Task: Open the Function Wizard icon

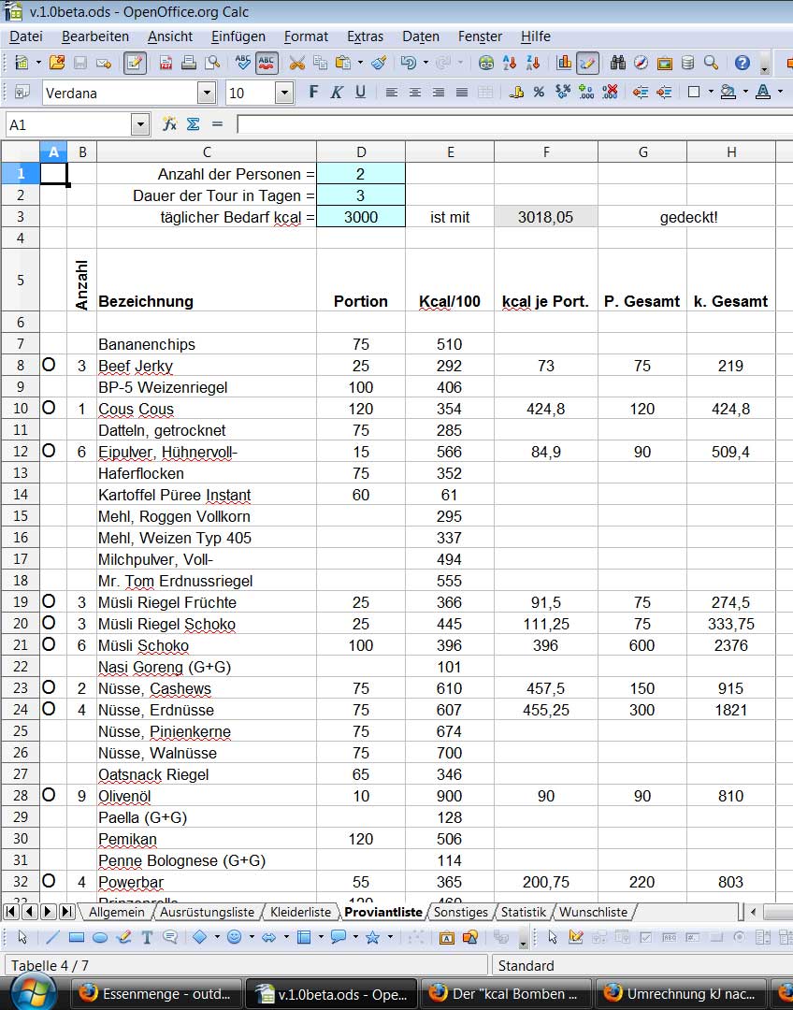Action: 169,124
